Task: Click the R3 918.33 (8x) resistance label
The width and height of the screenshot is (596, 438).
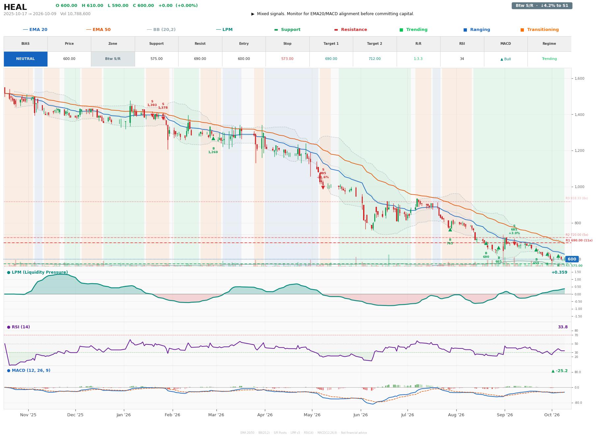Action: tap(577, 198)
